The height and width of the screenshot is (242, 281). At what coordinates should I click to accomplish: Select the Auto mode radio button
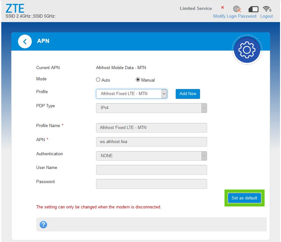coord(98,80)
